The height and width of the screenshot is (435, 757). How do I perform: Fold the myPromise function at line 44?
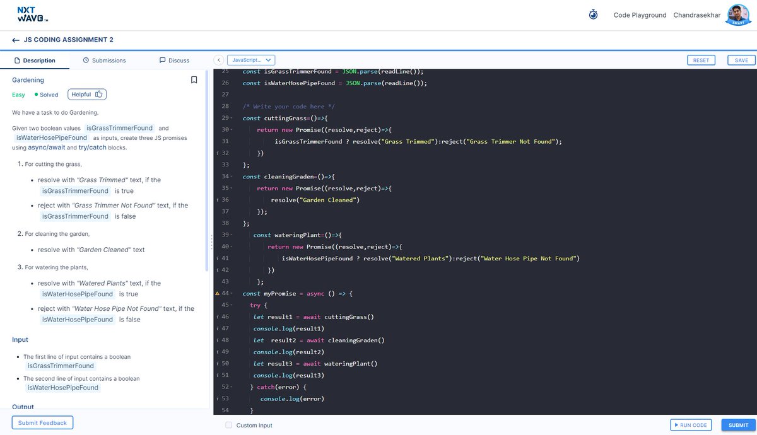point(233,294)
